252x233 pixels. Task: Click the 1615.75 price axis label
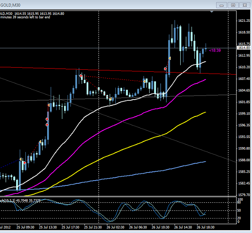(244, 44)
